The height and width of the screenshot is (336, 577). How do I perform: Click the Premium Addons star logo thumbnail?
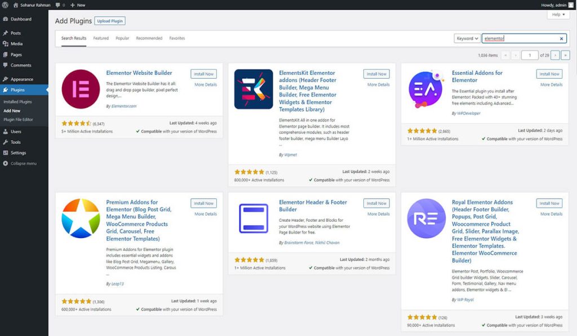click(x=81, y=218)
